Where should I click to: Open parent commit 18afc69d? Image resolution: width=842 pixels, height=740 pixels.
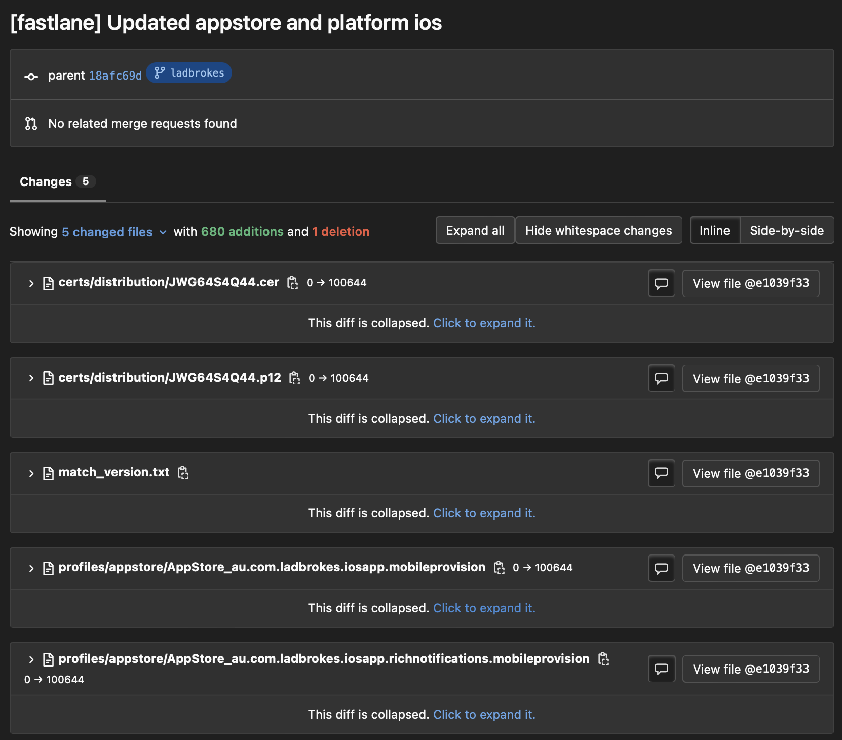(116, 76)
